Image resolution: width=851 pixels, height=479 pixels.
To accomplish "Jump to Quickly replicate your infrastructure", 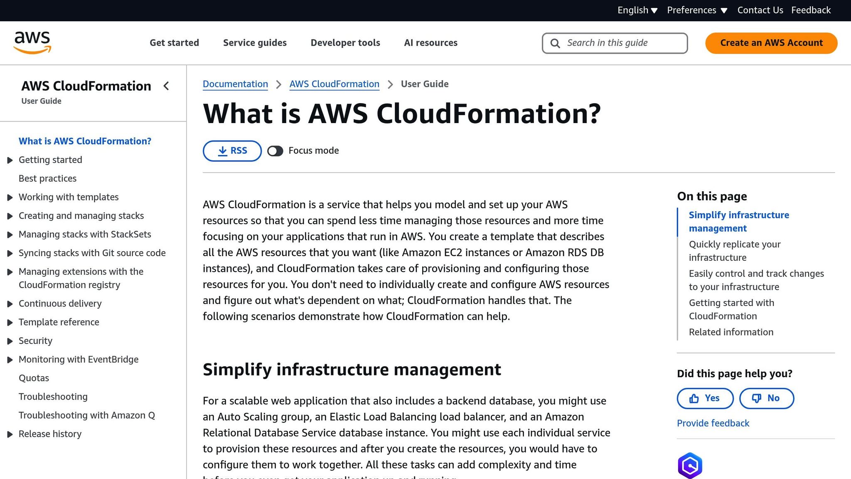I will coord(735,251).
